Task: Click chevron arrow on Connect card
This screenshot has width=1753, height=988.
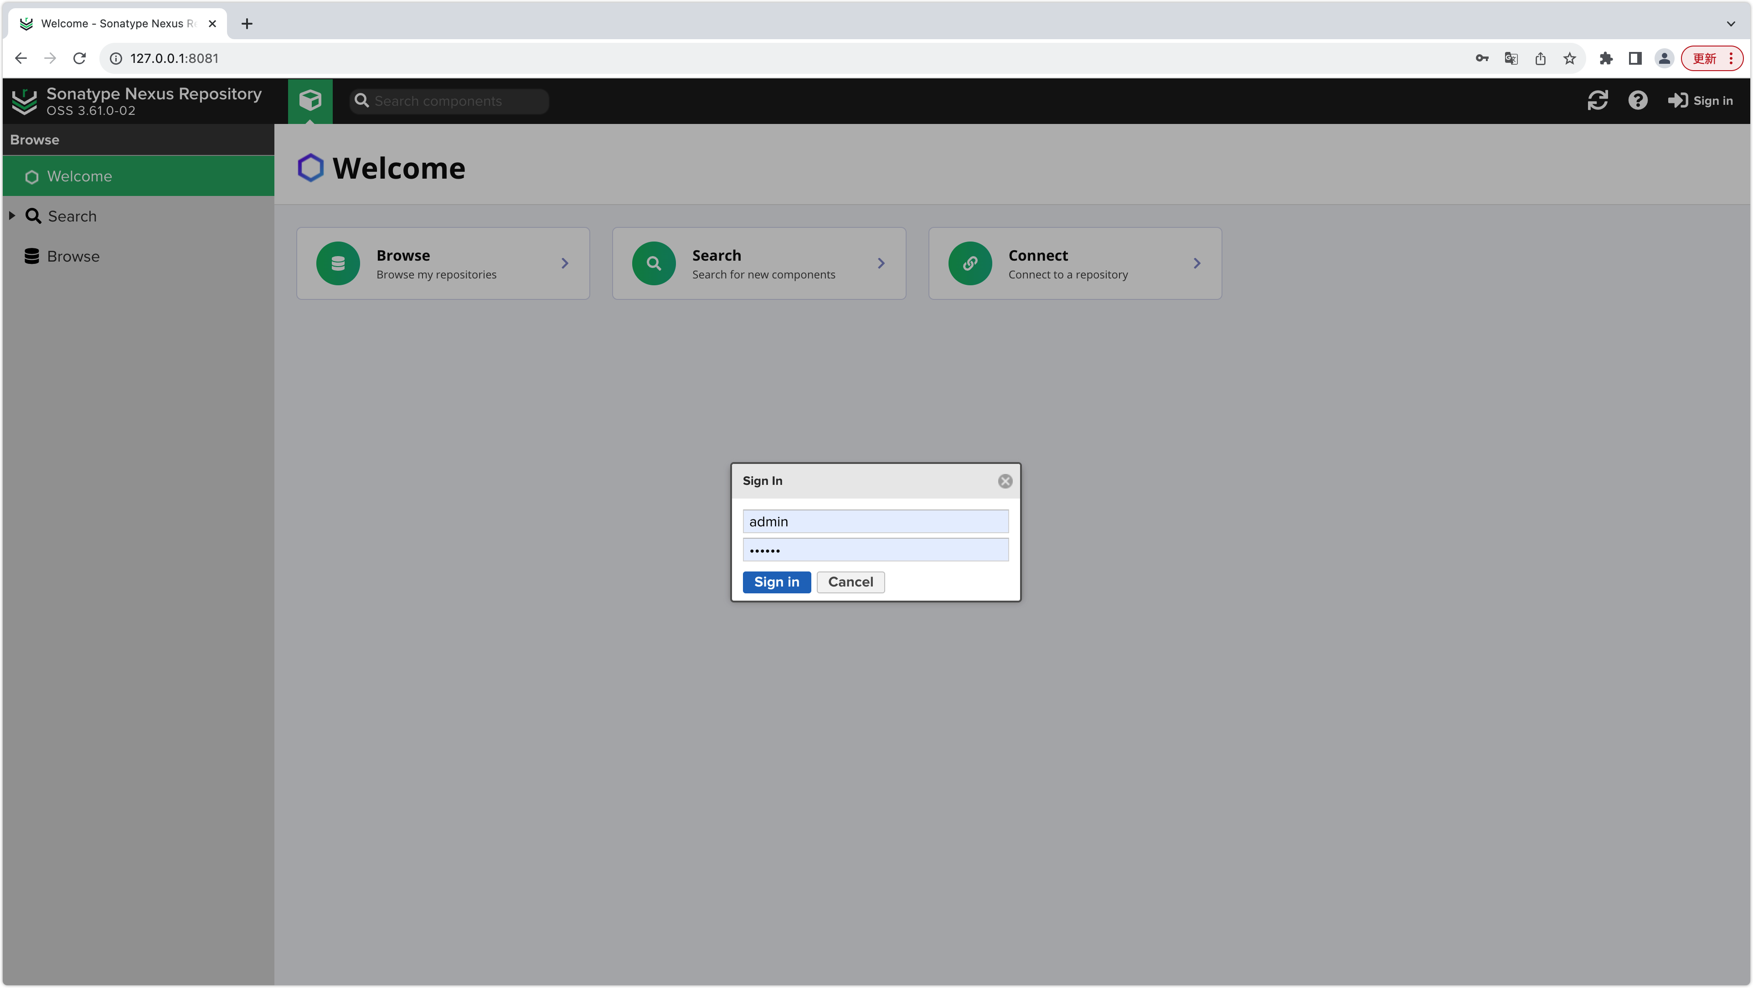Action: [1196, 263]
